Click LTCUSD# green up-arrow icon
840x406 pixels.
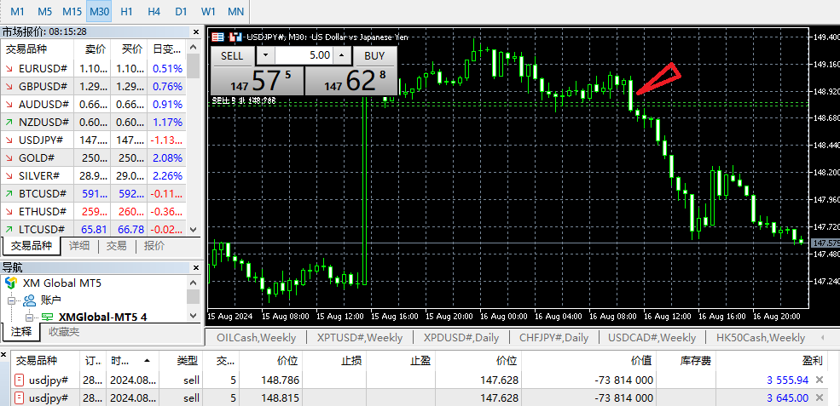pos(9,230)
